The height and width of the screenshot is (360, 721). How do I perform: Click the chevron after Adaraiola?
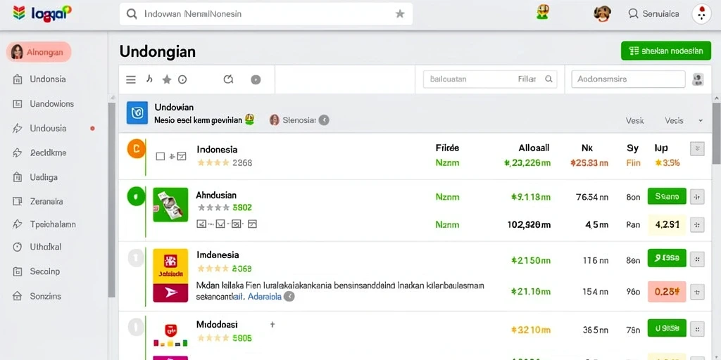(x=289, y=297)
